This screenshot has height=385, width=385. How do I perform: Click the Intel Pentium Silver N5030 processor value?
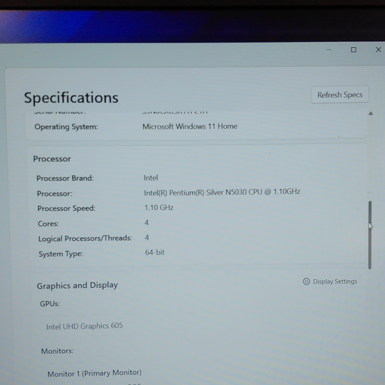pos(222,192)
